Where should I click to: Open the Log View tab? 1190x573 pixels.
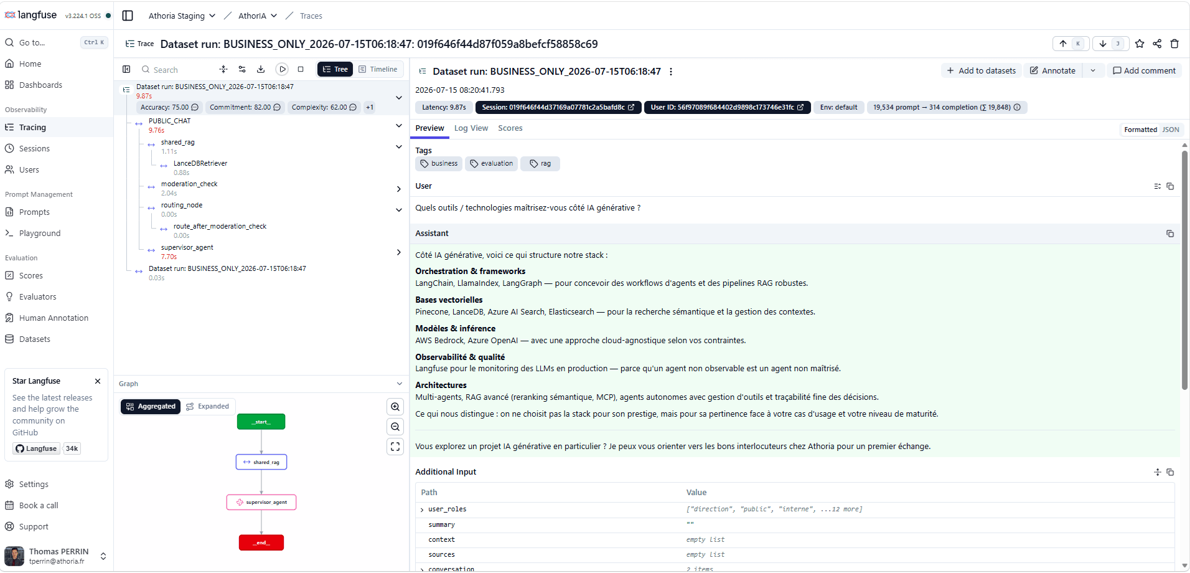coord(471,128)
